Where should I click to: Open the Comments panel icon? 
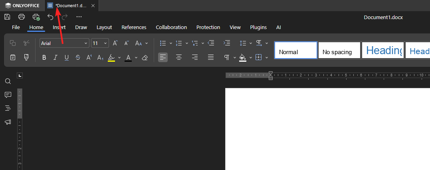pyautogui.click(x=8, y=95)
